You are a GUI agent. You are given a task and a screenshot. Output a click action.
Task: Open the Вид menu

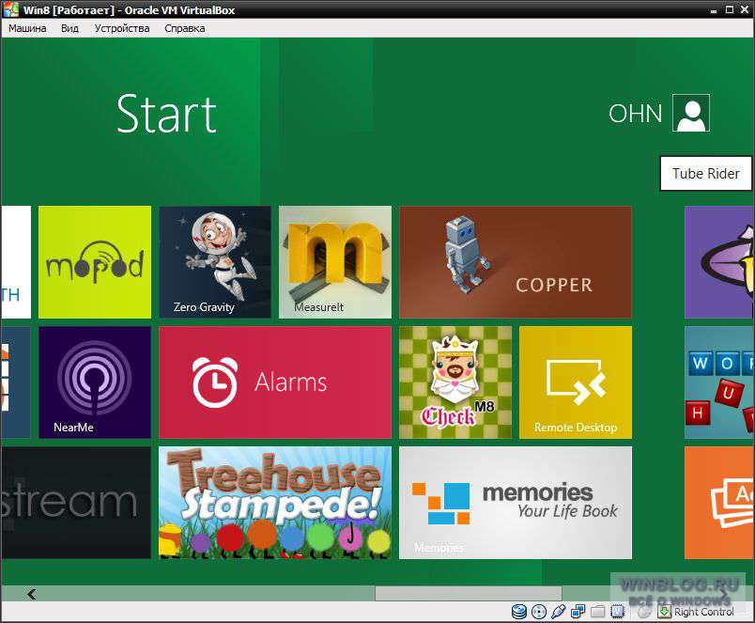point(69,28)
